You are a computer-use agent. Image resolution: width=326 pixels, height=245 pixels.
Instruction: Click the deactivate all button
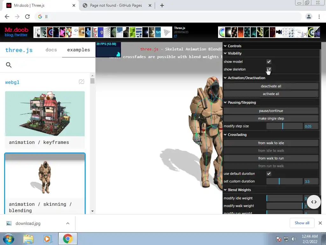pyautogui.click(x=271, y=86)
